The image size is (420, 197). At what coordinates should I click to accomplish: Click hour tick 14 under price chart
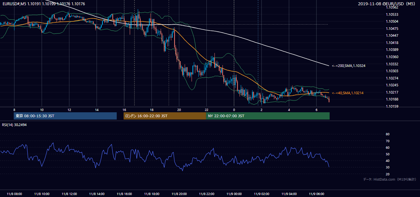(97, 110)
